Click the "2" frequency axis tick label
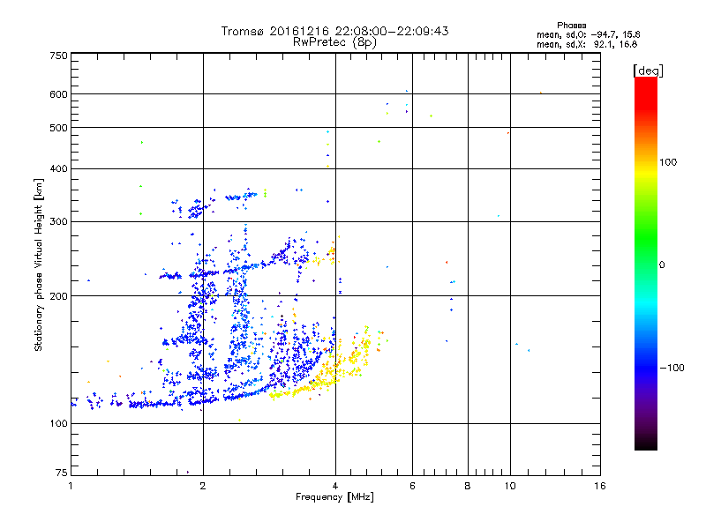Viewport: 706px width, 529px height. [203, 486]
